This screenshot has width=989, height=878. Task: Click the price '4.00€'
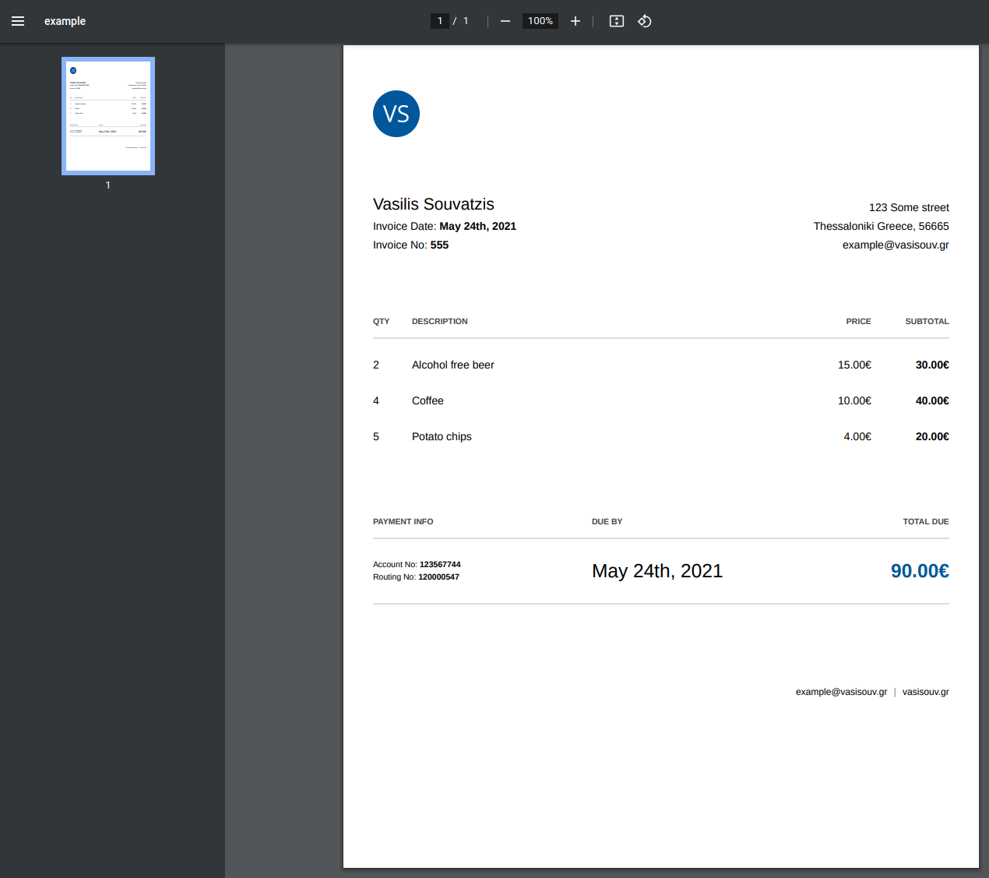tap(857, 436)
